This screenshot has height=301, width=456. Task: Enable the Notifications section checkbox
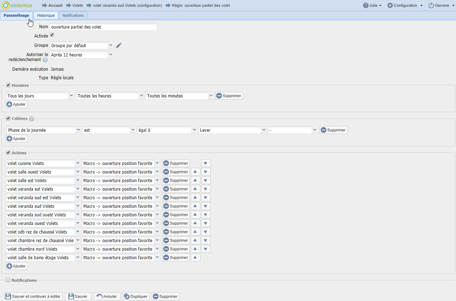click(x=8, y=280)
